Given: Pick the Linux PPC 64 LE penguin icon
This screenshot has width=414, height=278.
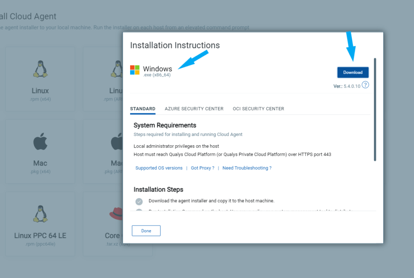Looking at the screenshot, I should pos(40,214).
